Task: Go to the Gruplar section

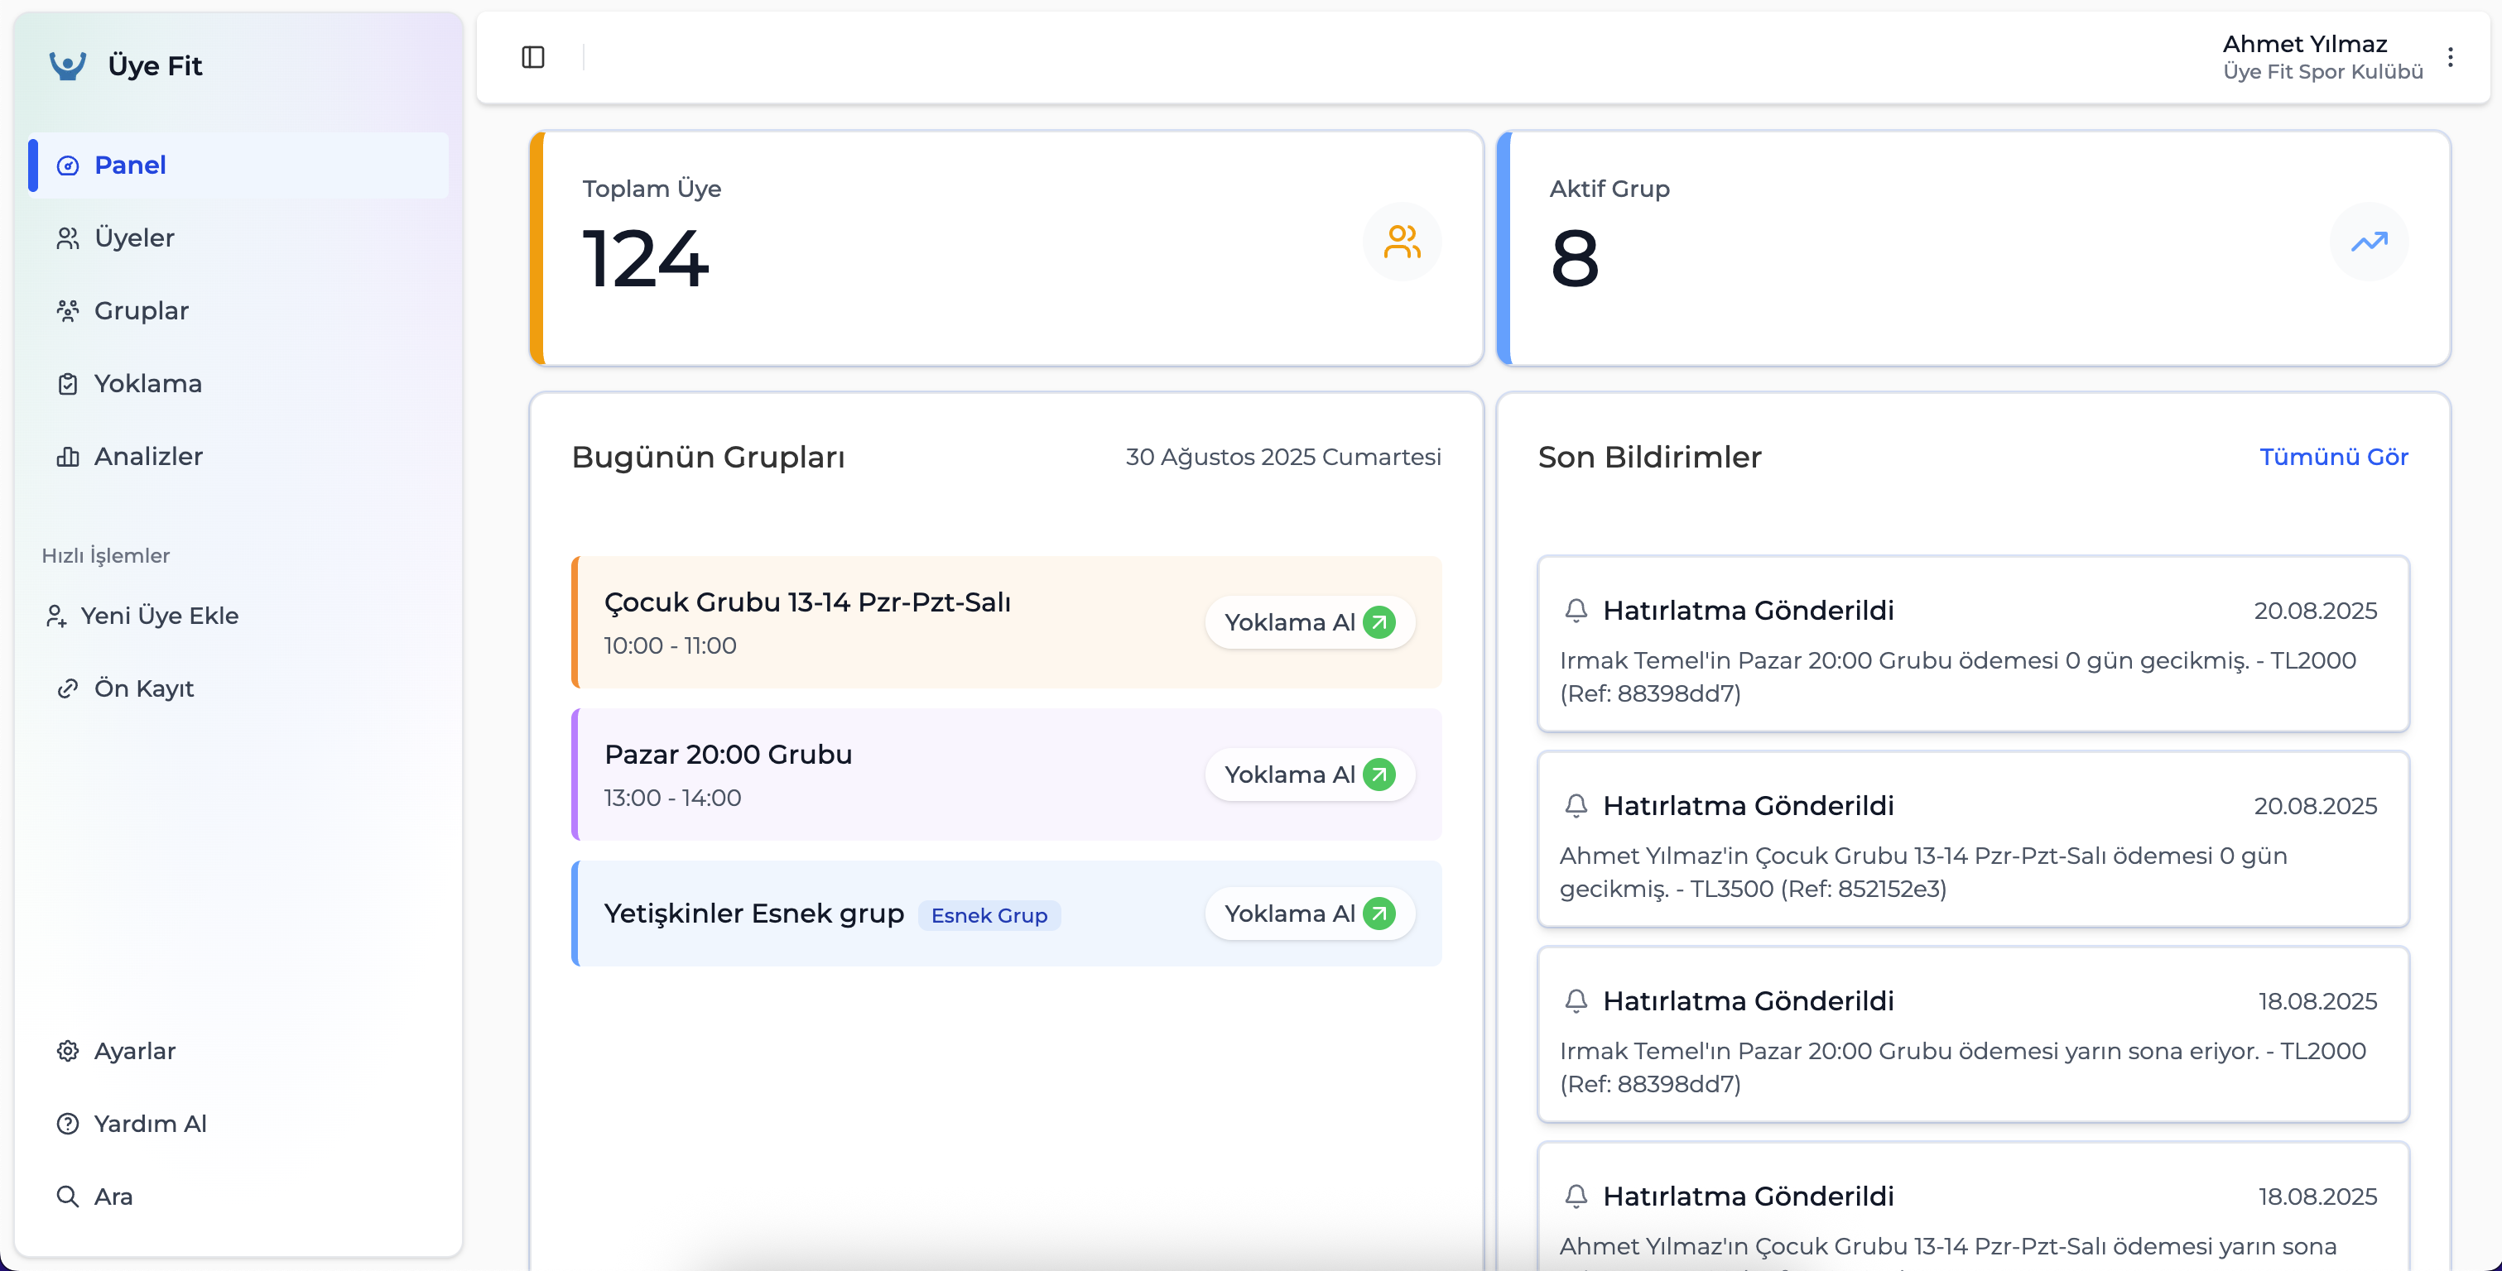Action: pos(141,310)
